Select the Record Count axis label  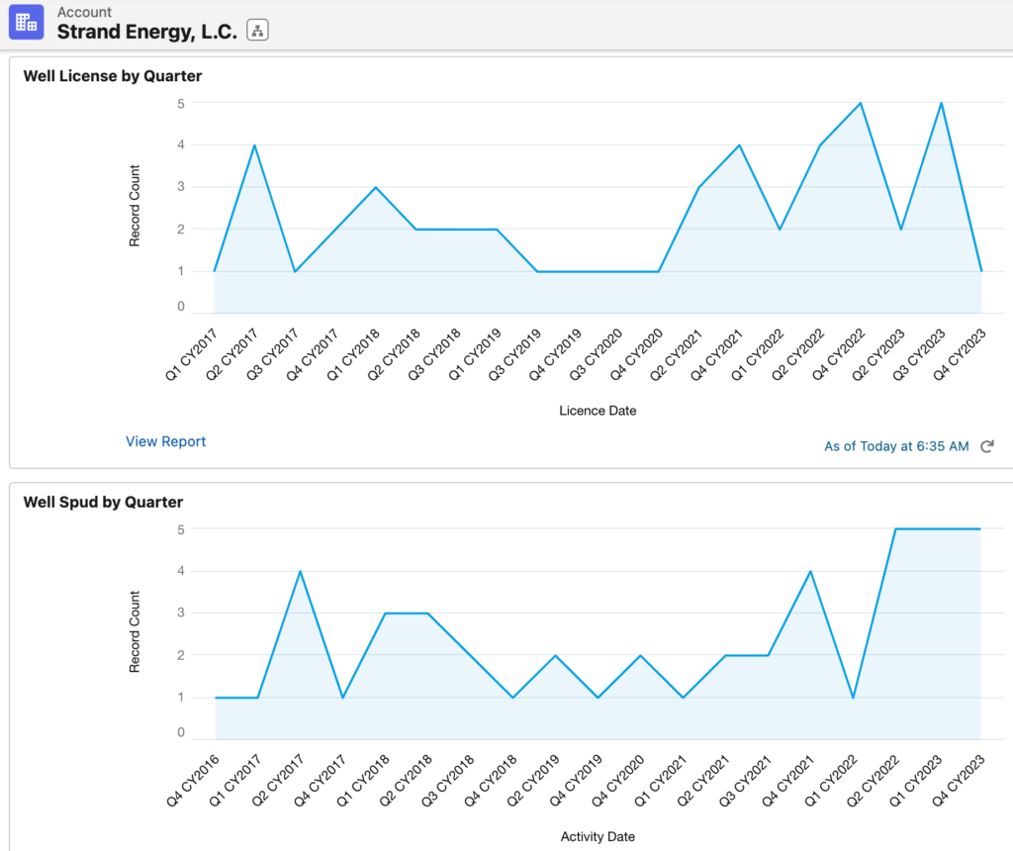pos(134,205)
